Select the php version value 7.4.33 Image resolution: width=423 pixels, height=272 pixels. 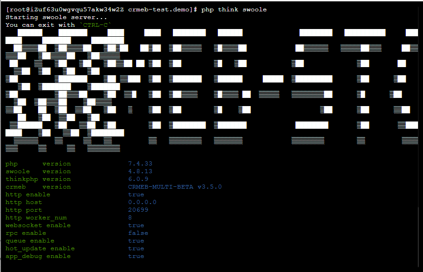140,164
